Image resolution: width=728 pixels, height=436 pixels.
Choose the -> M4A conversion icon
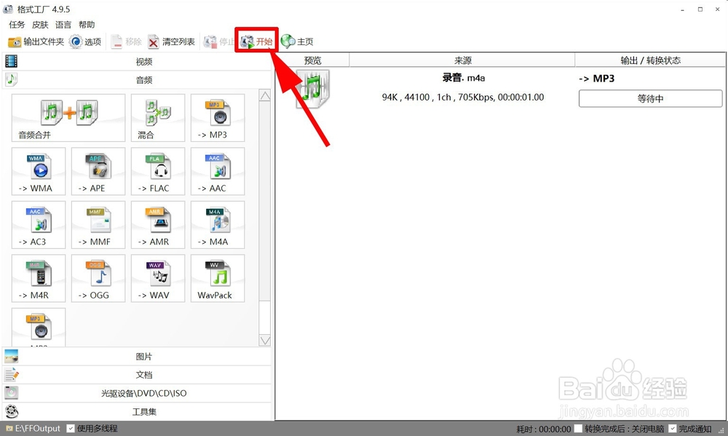(218, 225)
